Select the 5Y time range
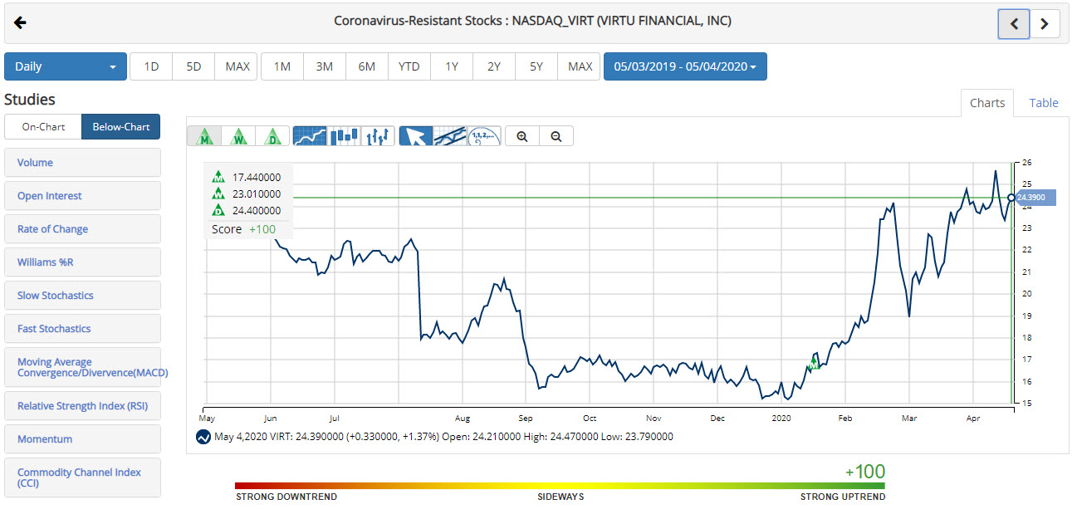This screenshot has height=519, width=1077. (x=536, y=66)
